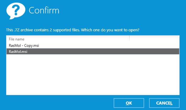
Task: Click the question mark speech bubble icon
Action: 16,11
